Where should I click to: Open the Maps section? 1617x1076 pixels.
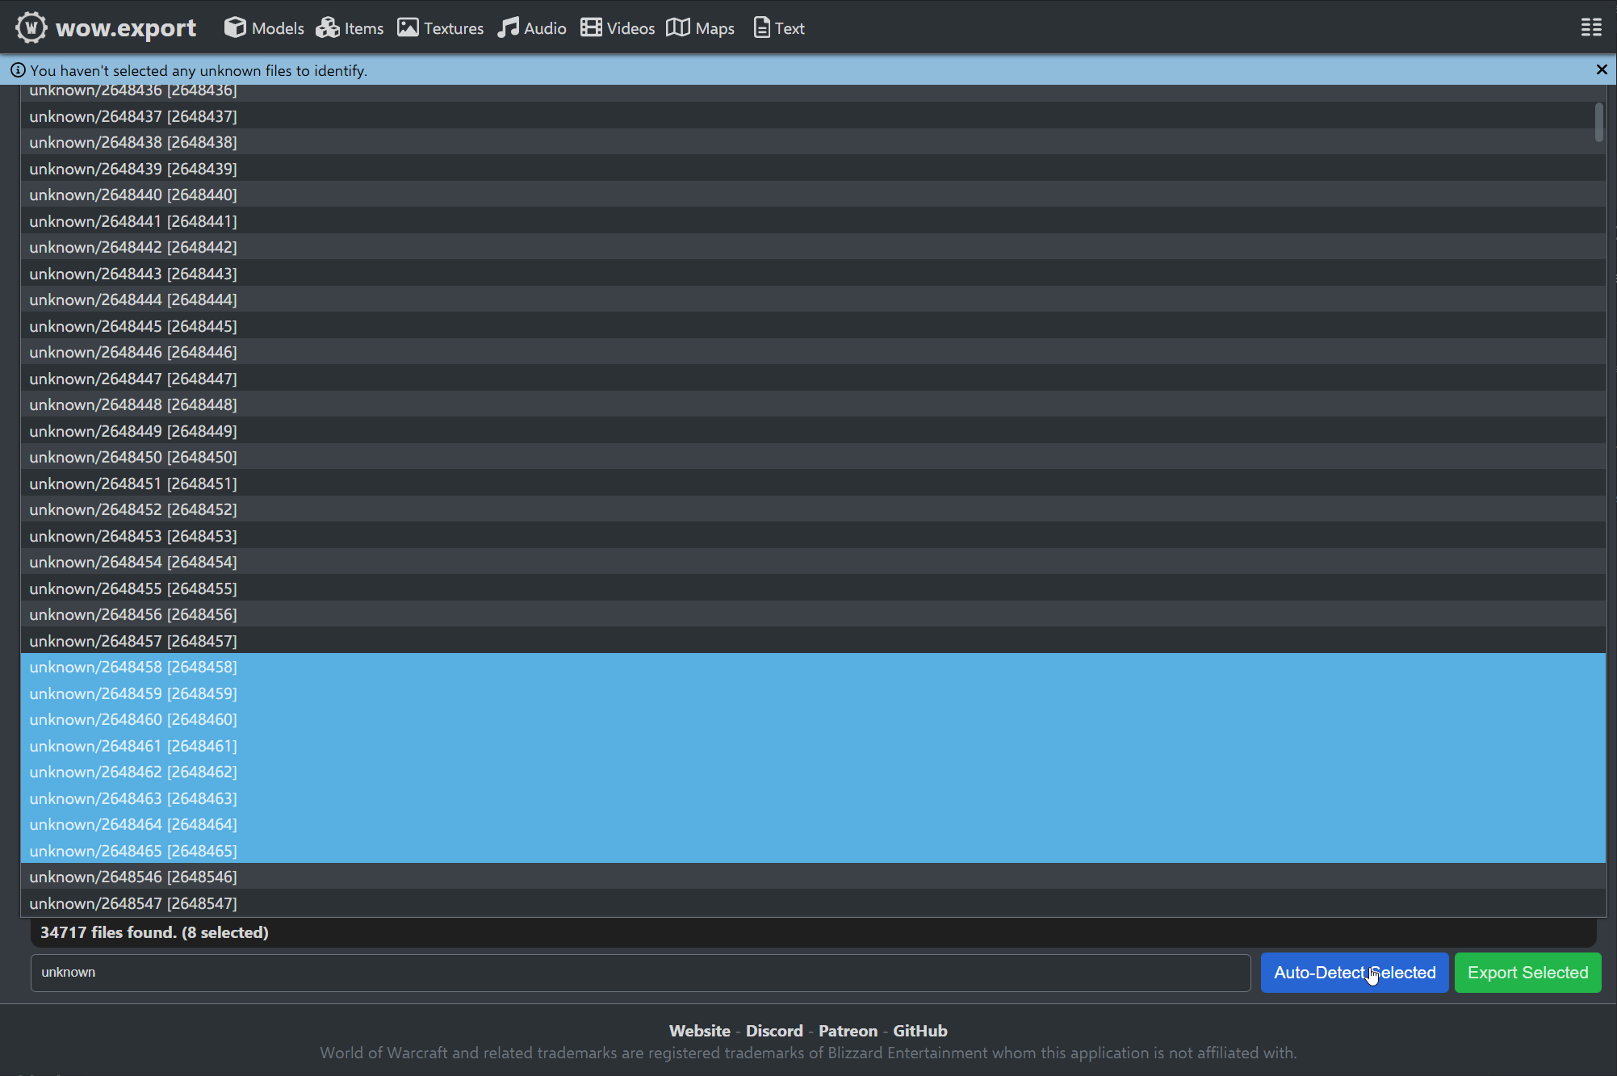tap(699, 27)
